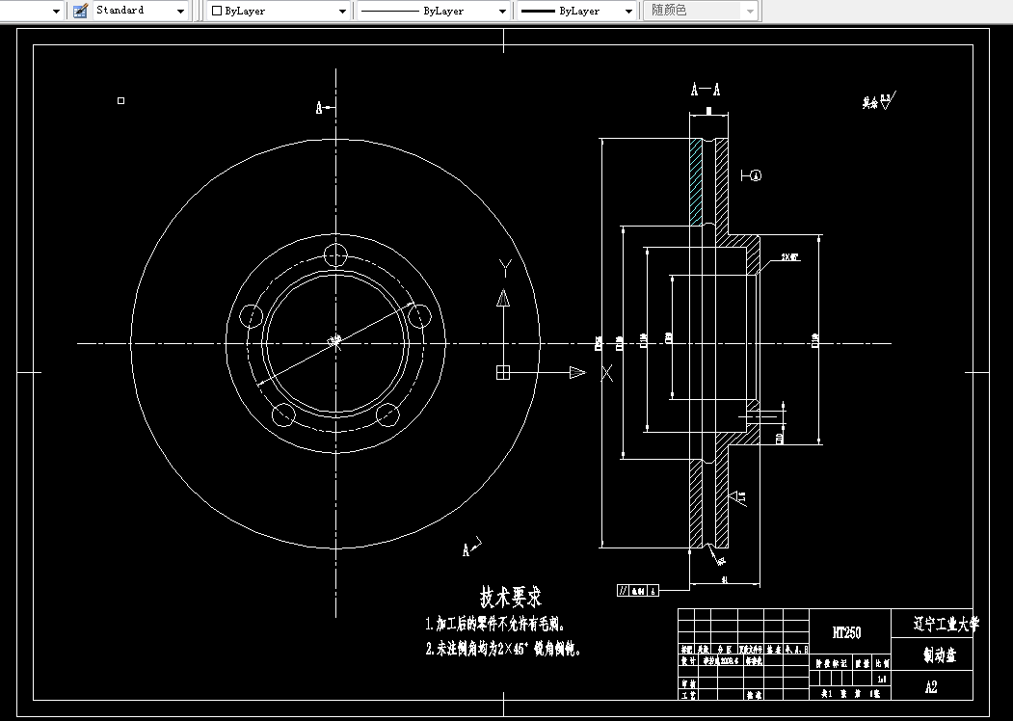Select the 技术要求 heading text

511,597
